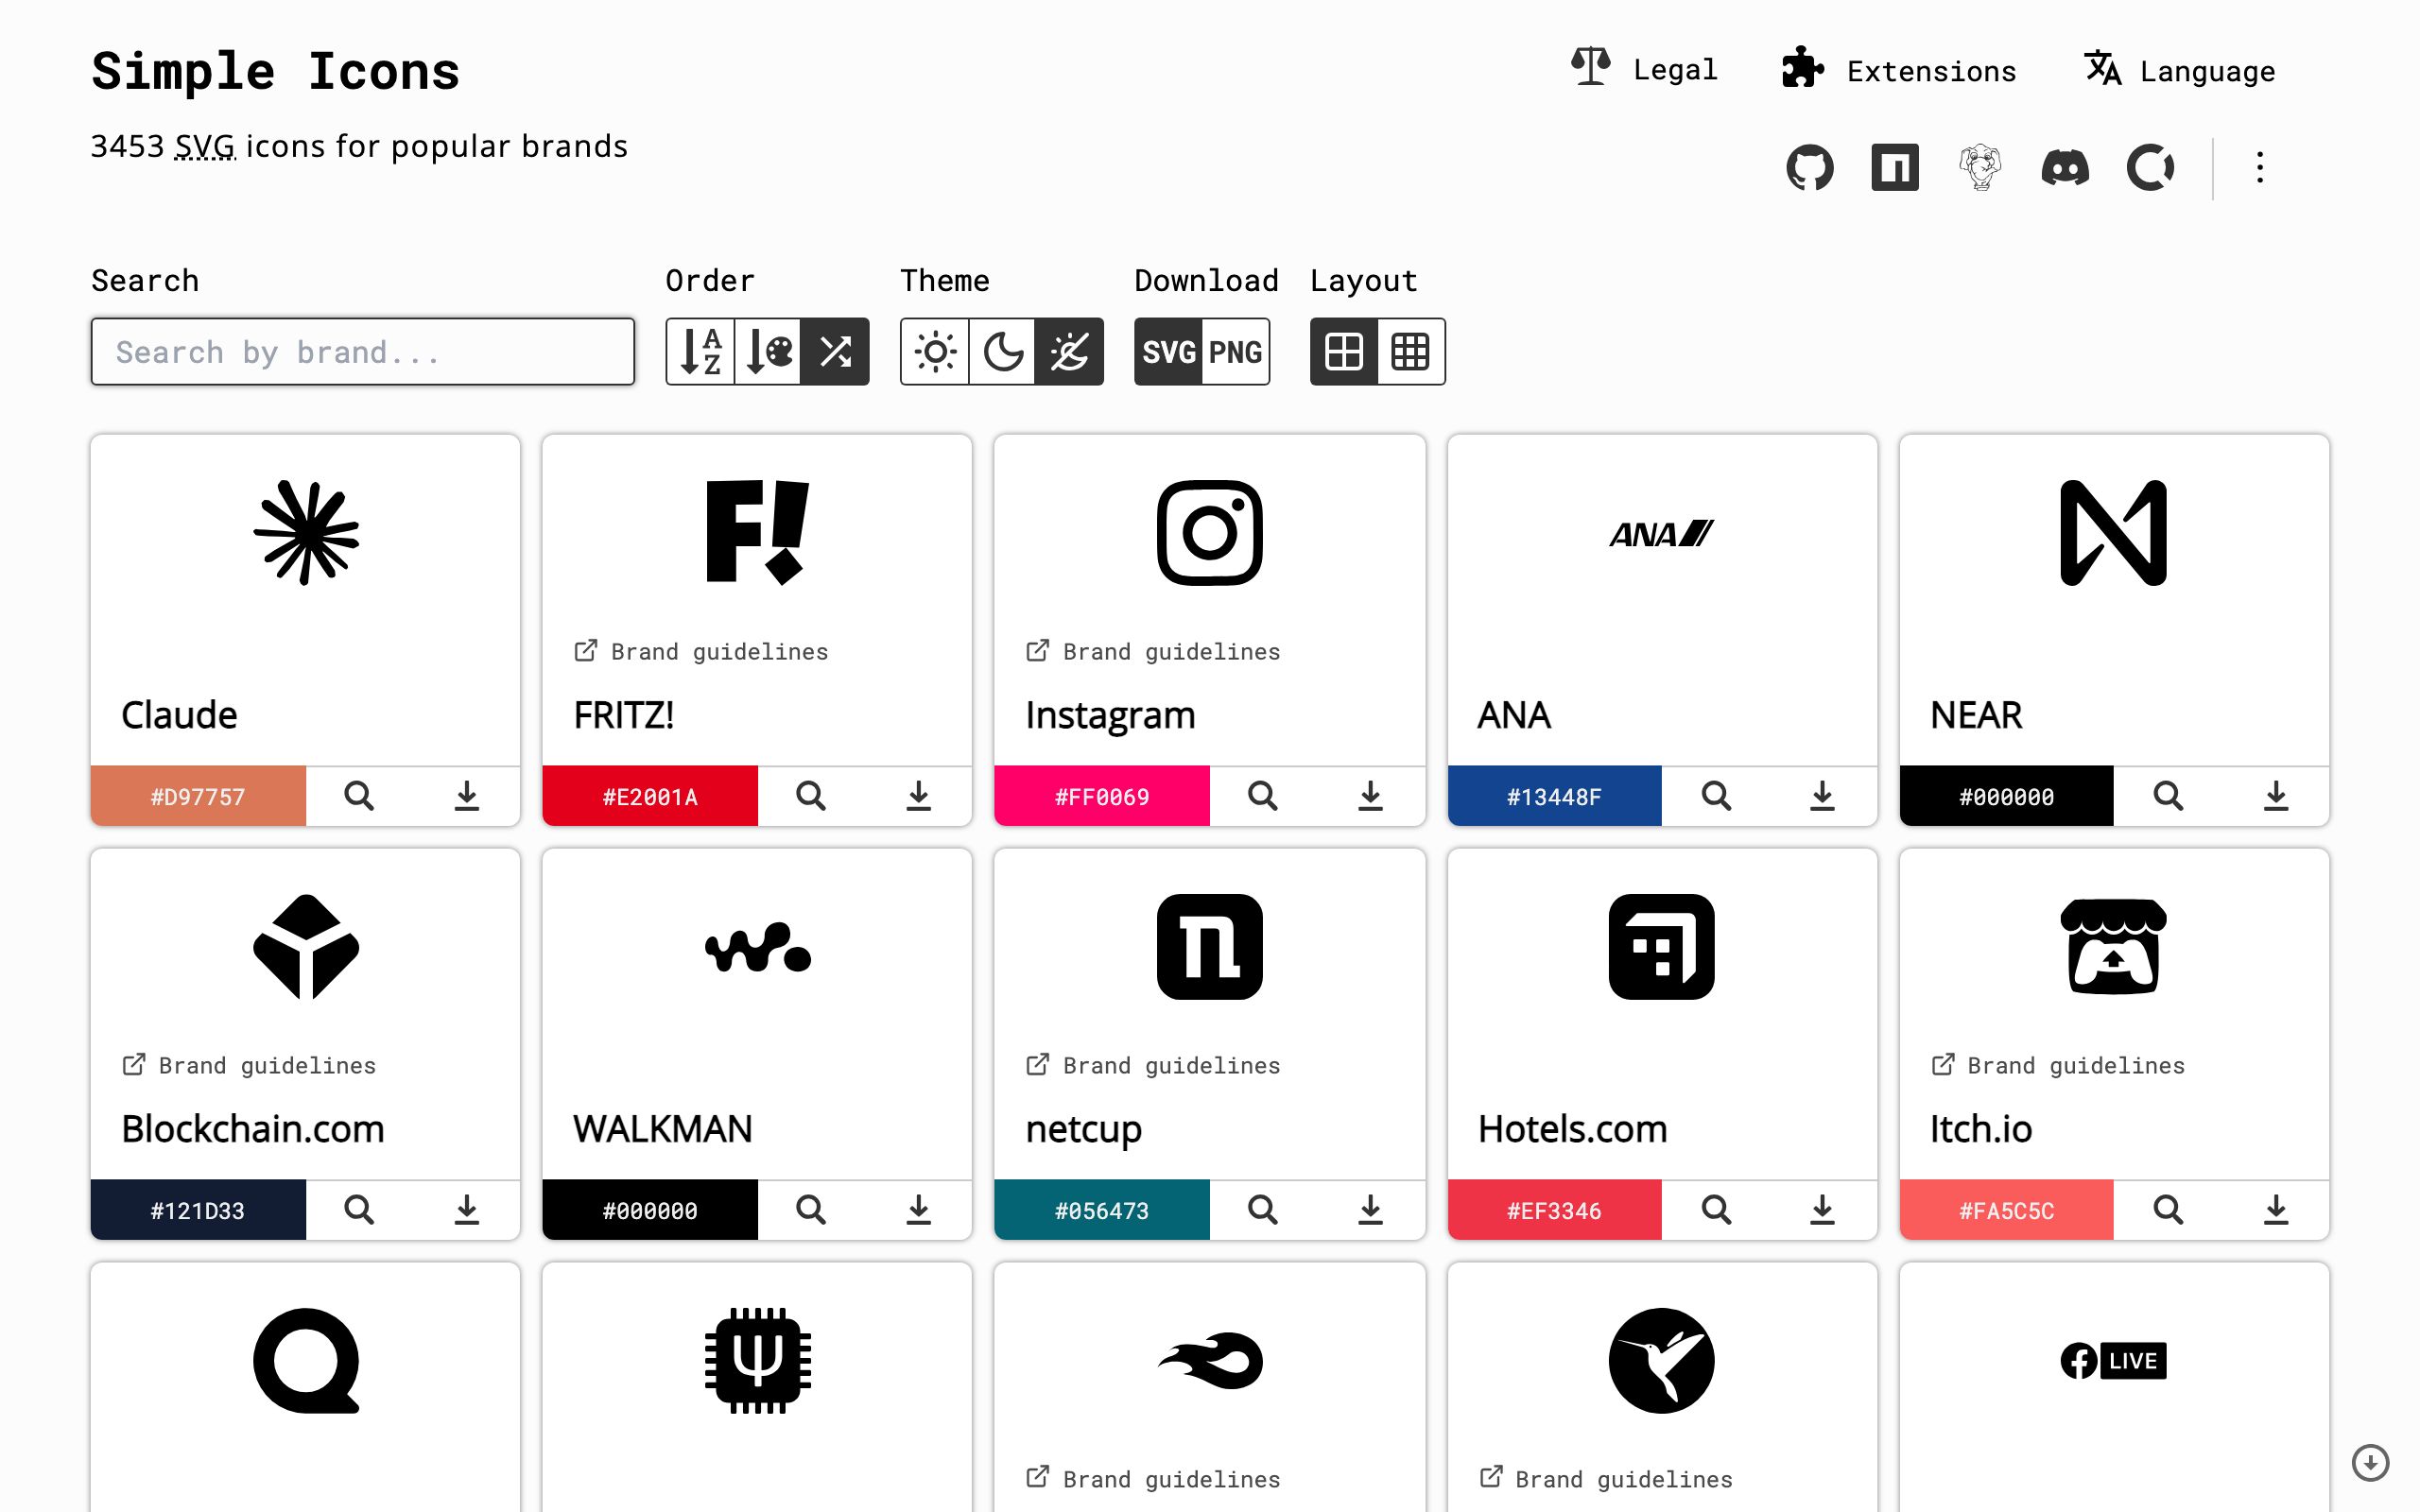The width and height of the screenshot is (2420, 1512).
Task: Choose PNG as download format
Action: 1236,351
